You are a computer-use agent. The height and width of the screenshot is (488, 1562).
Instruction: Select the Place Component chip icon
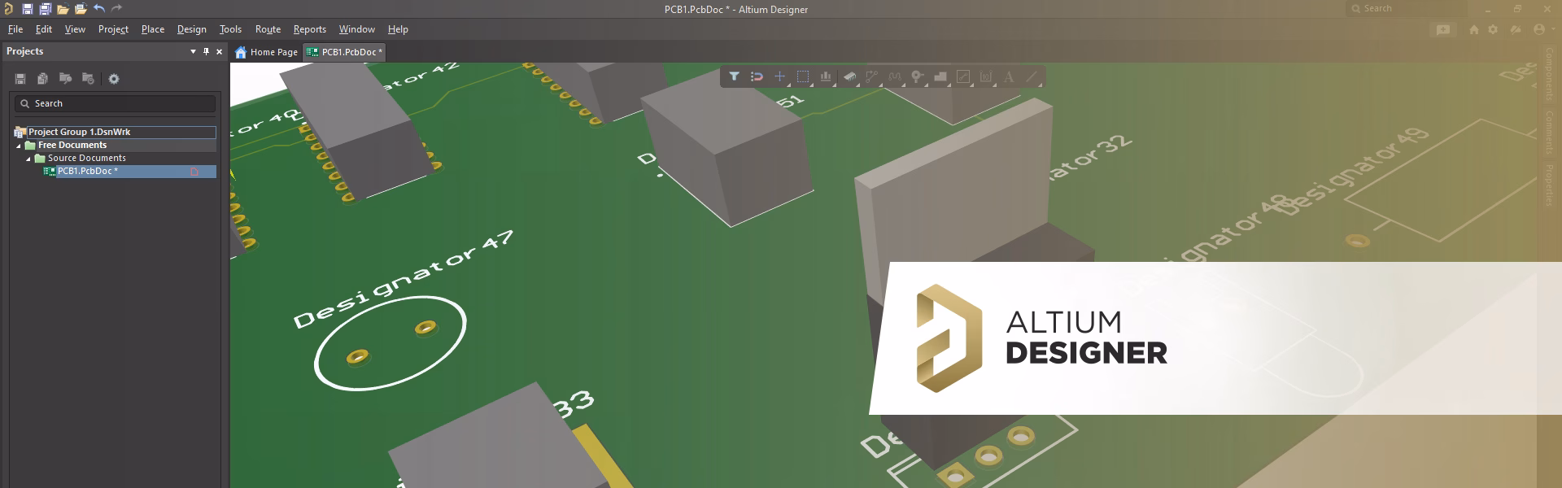pyautogui.click(x=849, y=76)
